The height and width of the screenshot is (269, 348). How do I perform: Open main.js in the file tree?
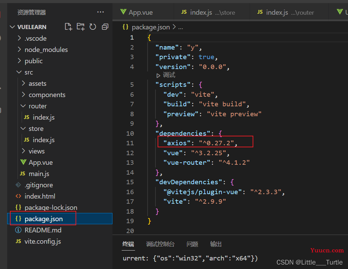[x=39, y=174]
